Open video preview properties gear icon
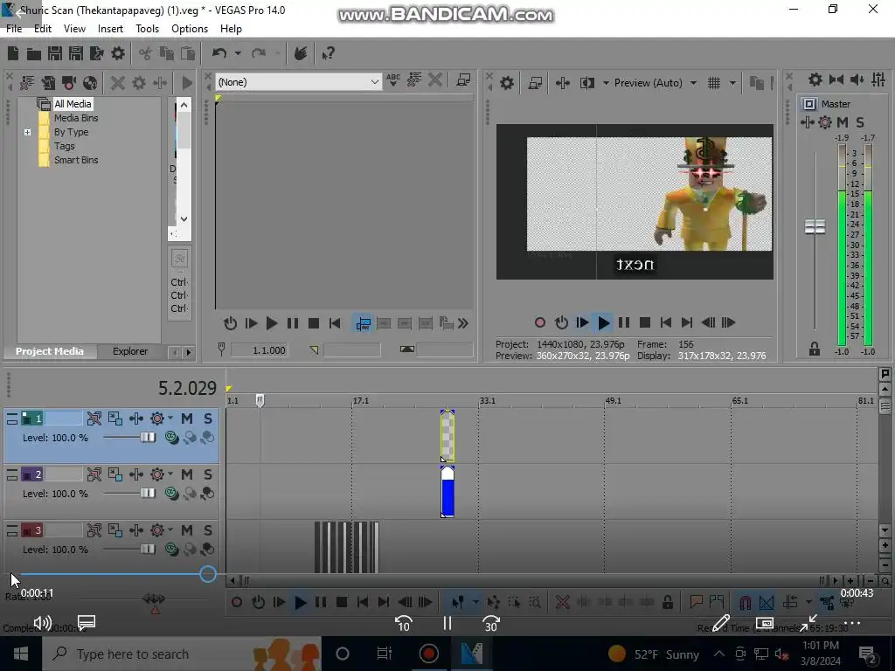 [506, 83]
